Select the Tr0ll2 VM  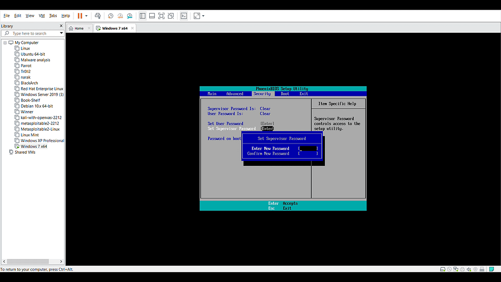pyautogui.click(x=25, y=71)
